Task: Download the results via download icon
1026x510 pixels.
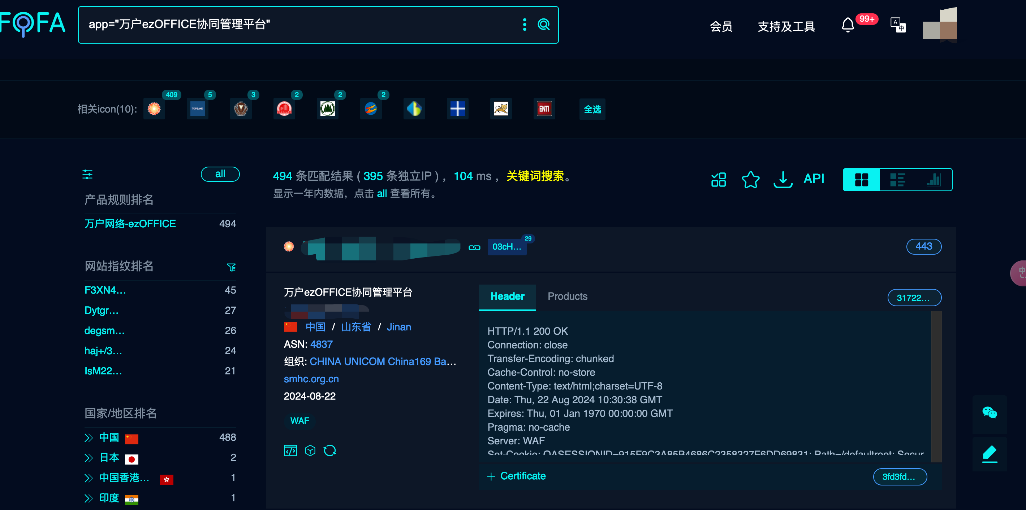Action: click(783, 179)
